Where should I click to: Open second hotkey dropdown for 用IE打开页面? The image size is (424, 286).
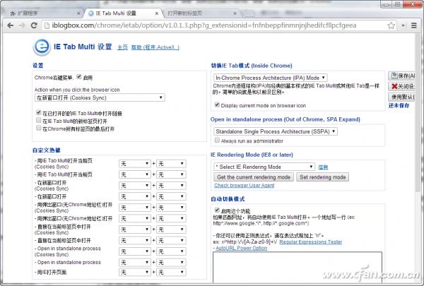point(171,272)
